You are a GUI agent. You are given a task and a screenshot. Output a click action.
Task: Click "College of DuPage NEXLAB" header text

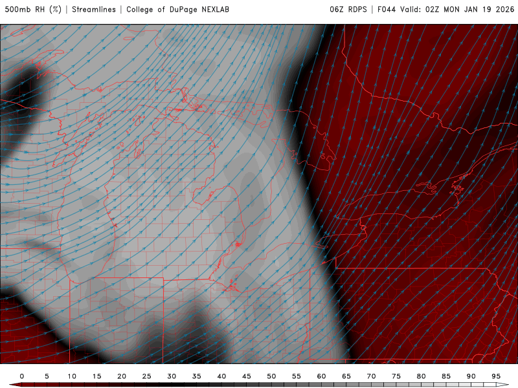coord(177,9)
